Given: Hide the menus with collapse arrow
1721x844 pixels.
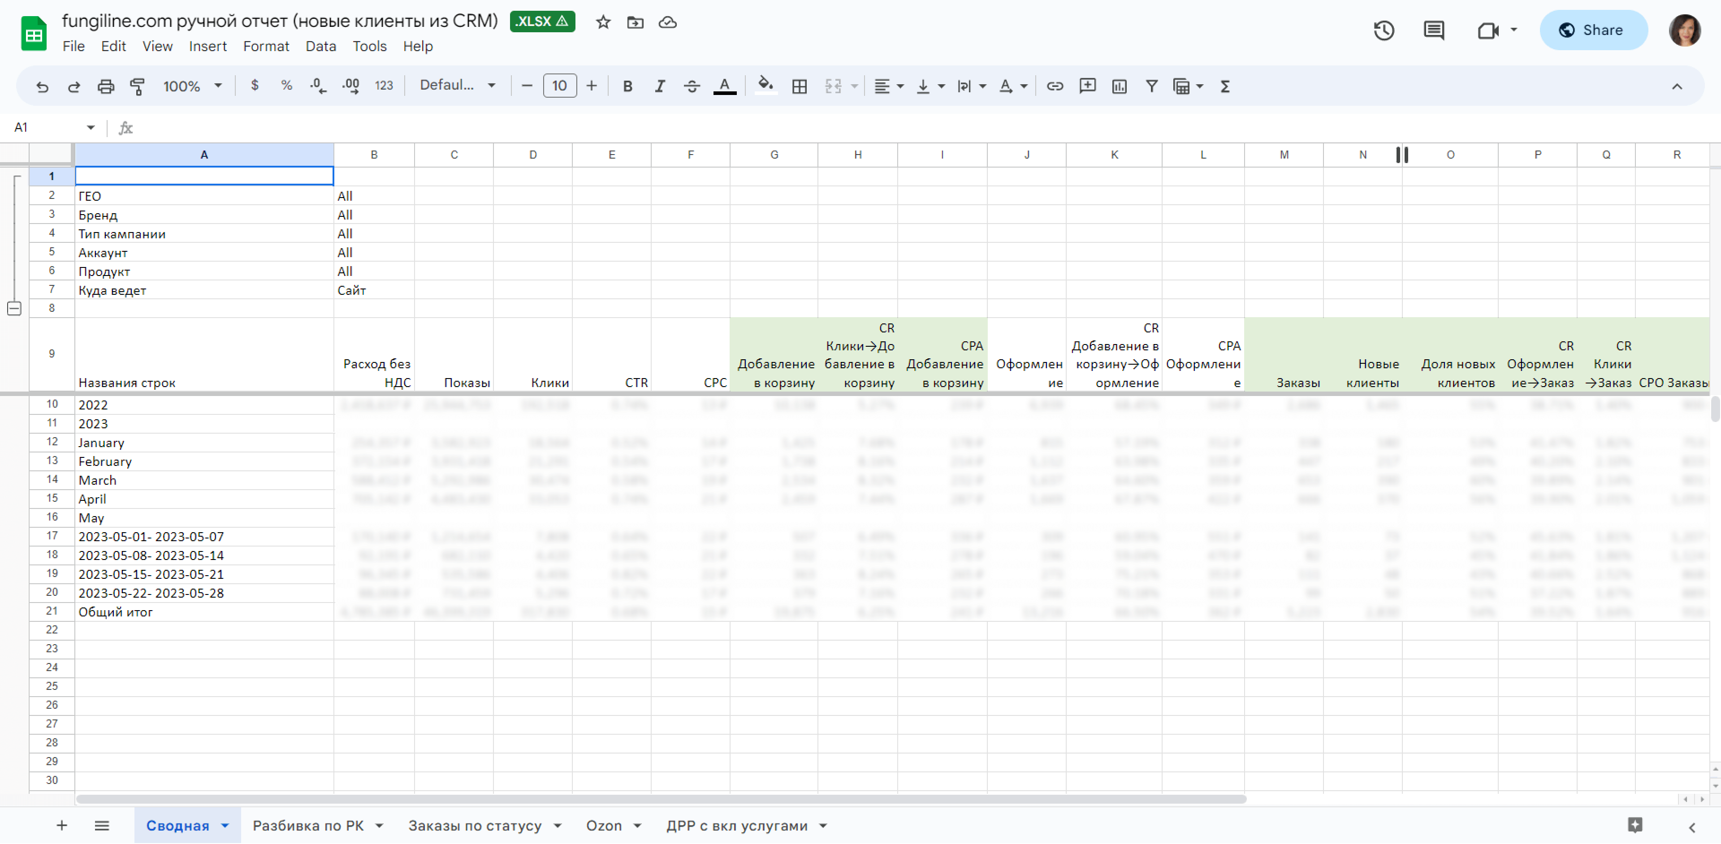Looking at the screenshot, I should [x=1676, y=86].
